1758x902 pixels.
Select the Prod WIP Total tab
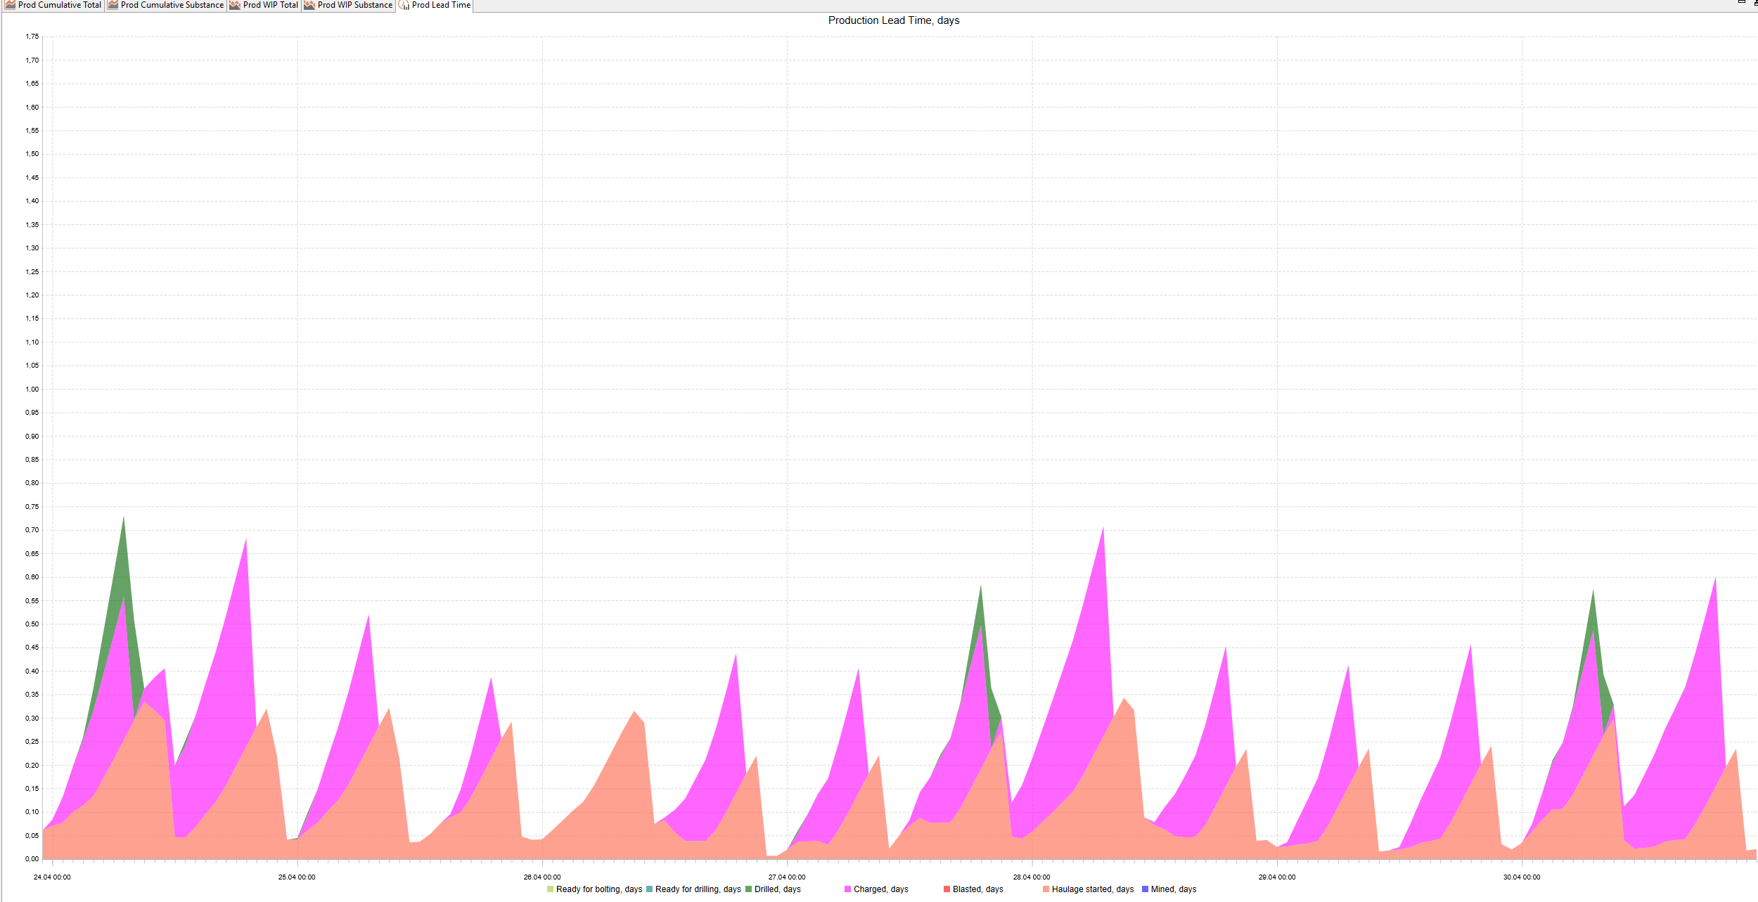[x=264, y=5]
